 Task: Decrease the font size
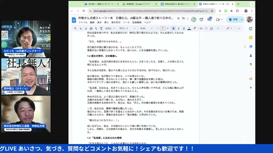(x=157, y=28)
